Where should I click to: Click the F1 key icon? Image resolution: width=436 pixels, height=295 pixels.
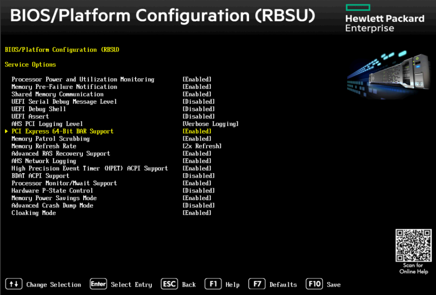click(213, 284)
